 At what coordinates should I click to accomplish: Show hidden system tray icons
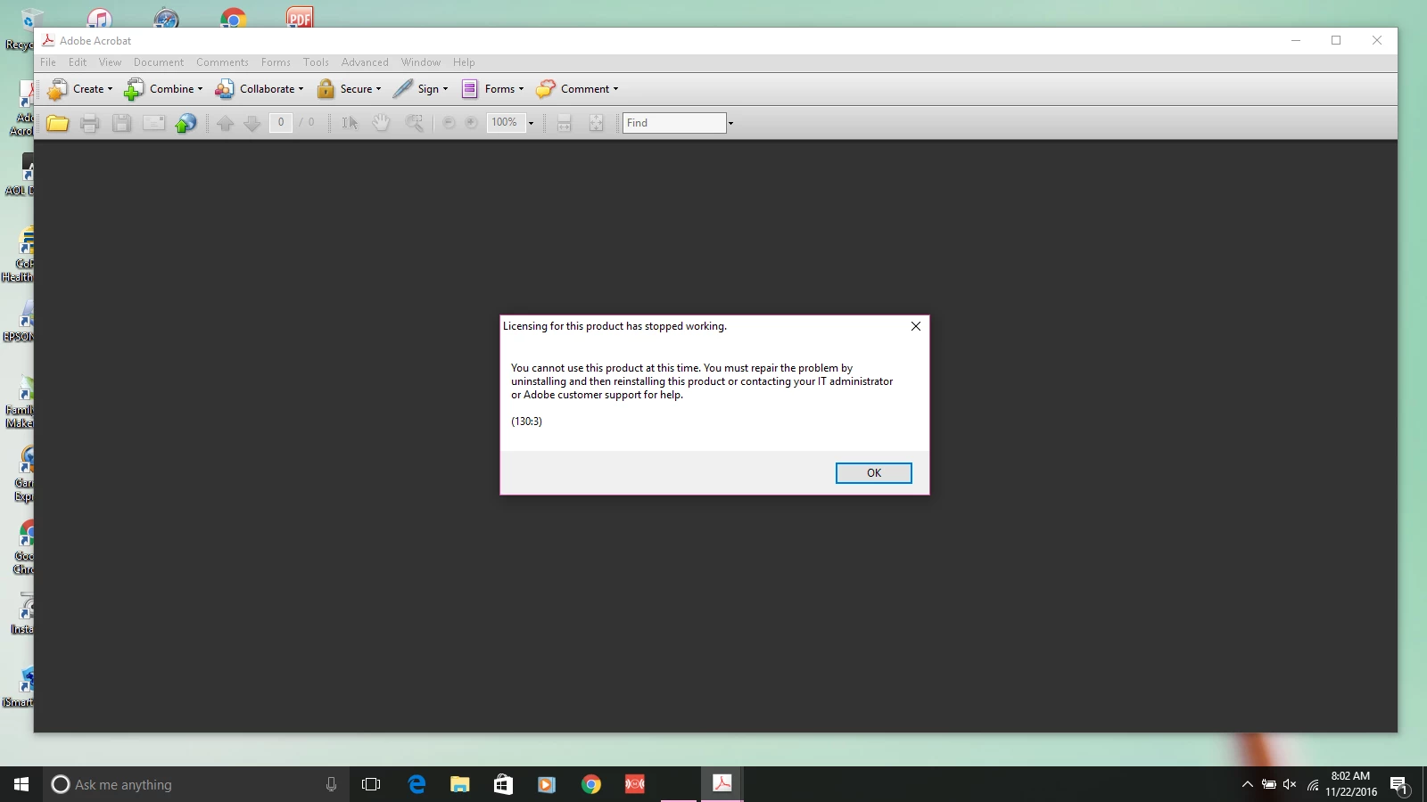pos(1247,784)
